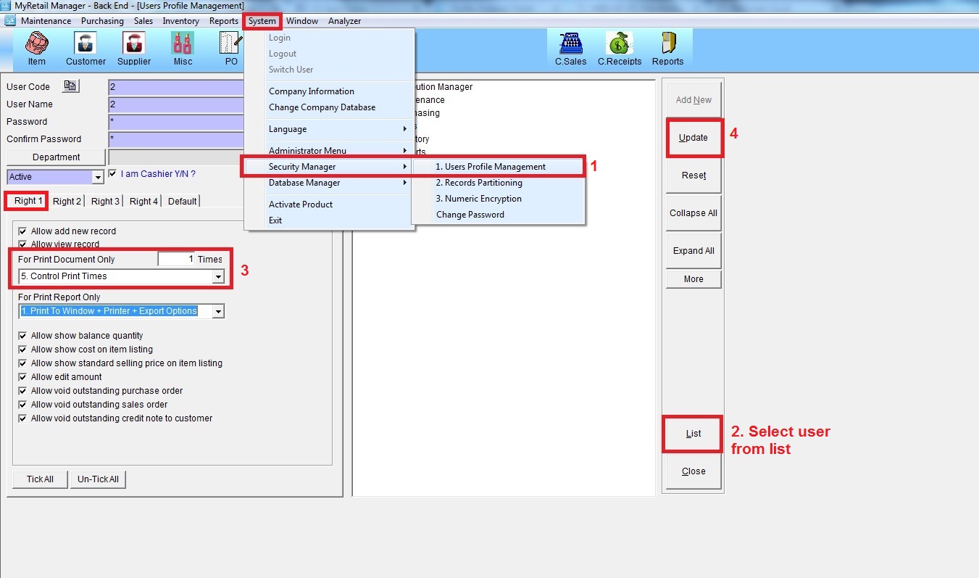Click the List button
Screen dimensions: 979x578
coord(693,434)
